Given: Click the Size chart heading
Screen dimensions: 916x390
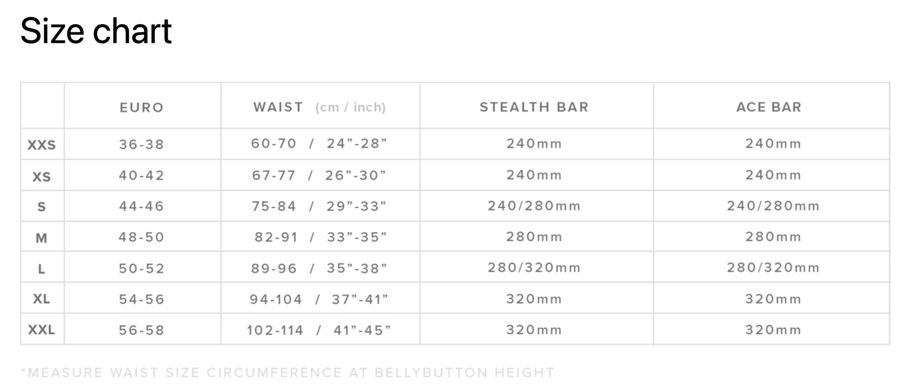Looking at the screenshot, I should pyautogui.click(x=96, y=31).
